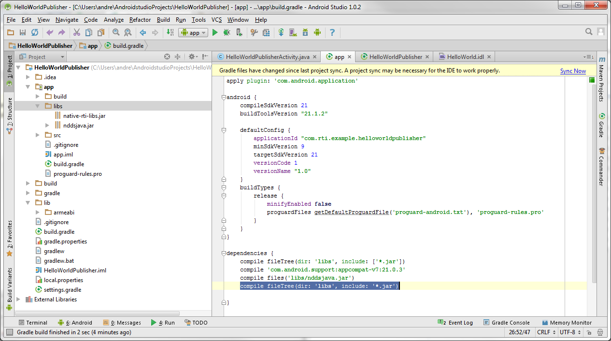Click the Save All toolbar icon
The width and height of the screenshot is (611, 341).
23,32
